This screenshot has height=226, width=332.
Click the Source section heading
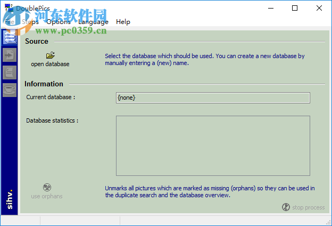tap(37, 42)
